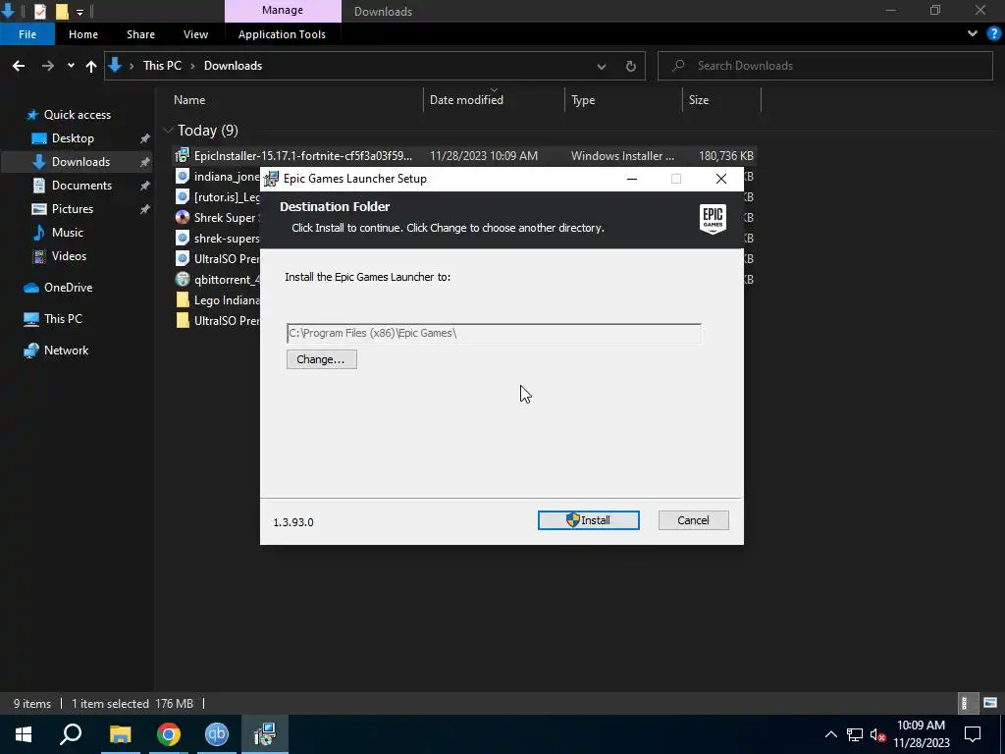Open the notification center
1005x754 pixels.
[x=973, y=734]
